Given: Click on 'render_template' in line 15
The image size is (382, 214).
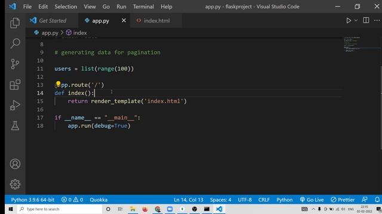Looking at the screenshot, I should tap(115, 101).
